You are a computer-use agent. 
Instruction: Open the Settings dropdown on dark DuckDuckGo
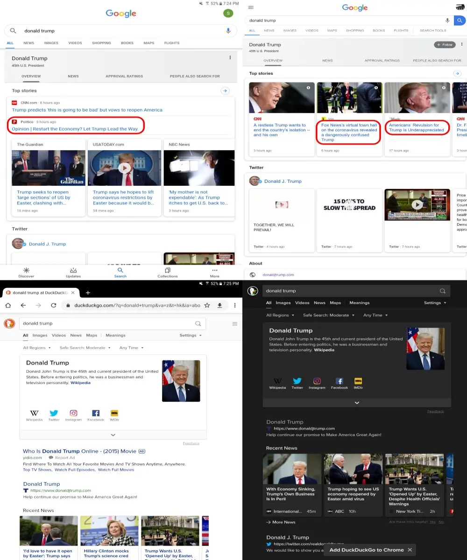pyautogui.click(x=435, y=302)
